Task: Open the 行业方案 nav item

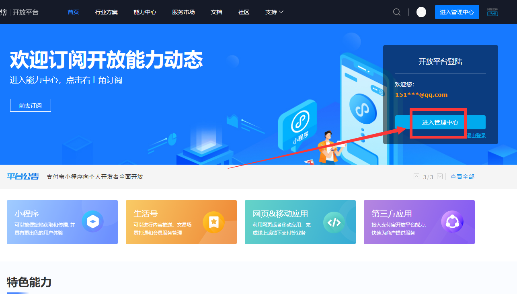Action: tap(107, 12)
